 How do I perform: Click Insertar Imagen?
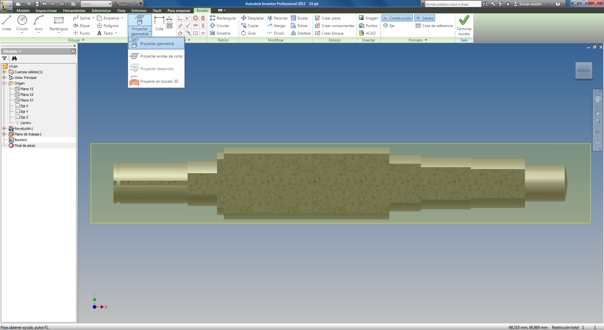(368, 18)
